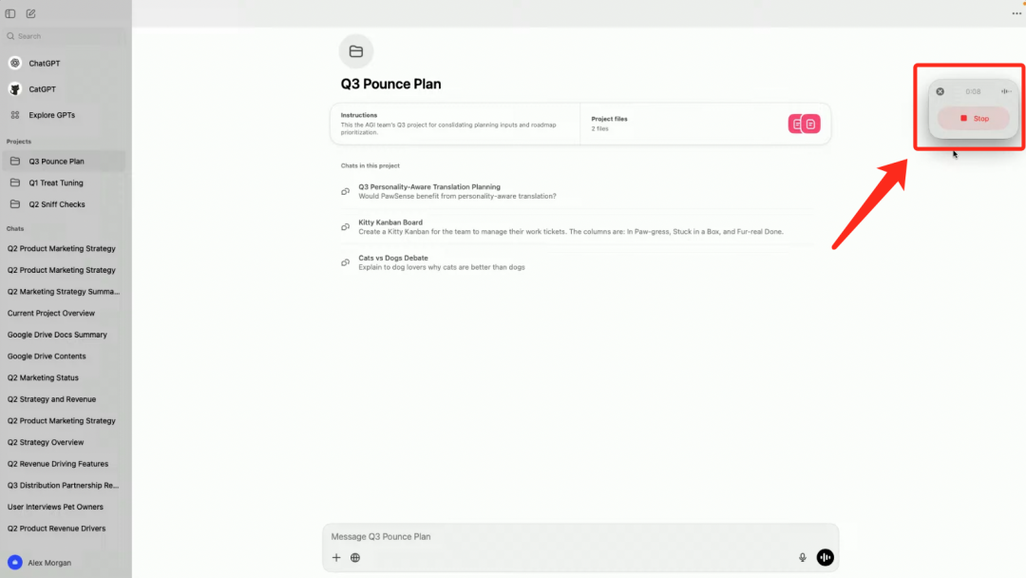
Task: Click the project folder icon above title
Action: coord(356,51)
